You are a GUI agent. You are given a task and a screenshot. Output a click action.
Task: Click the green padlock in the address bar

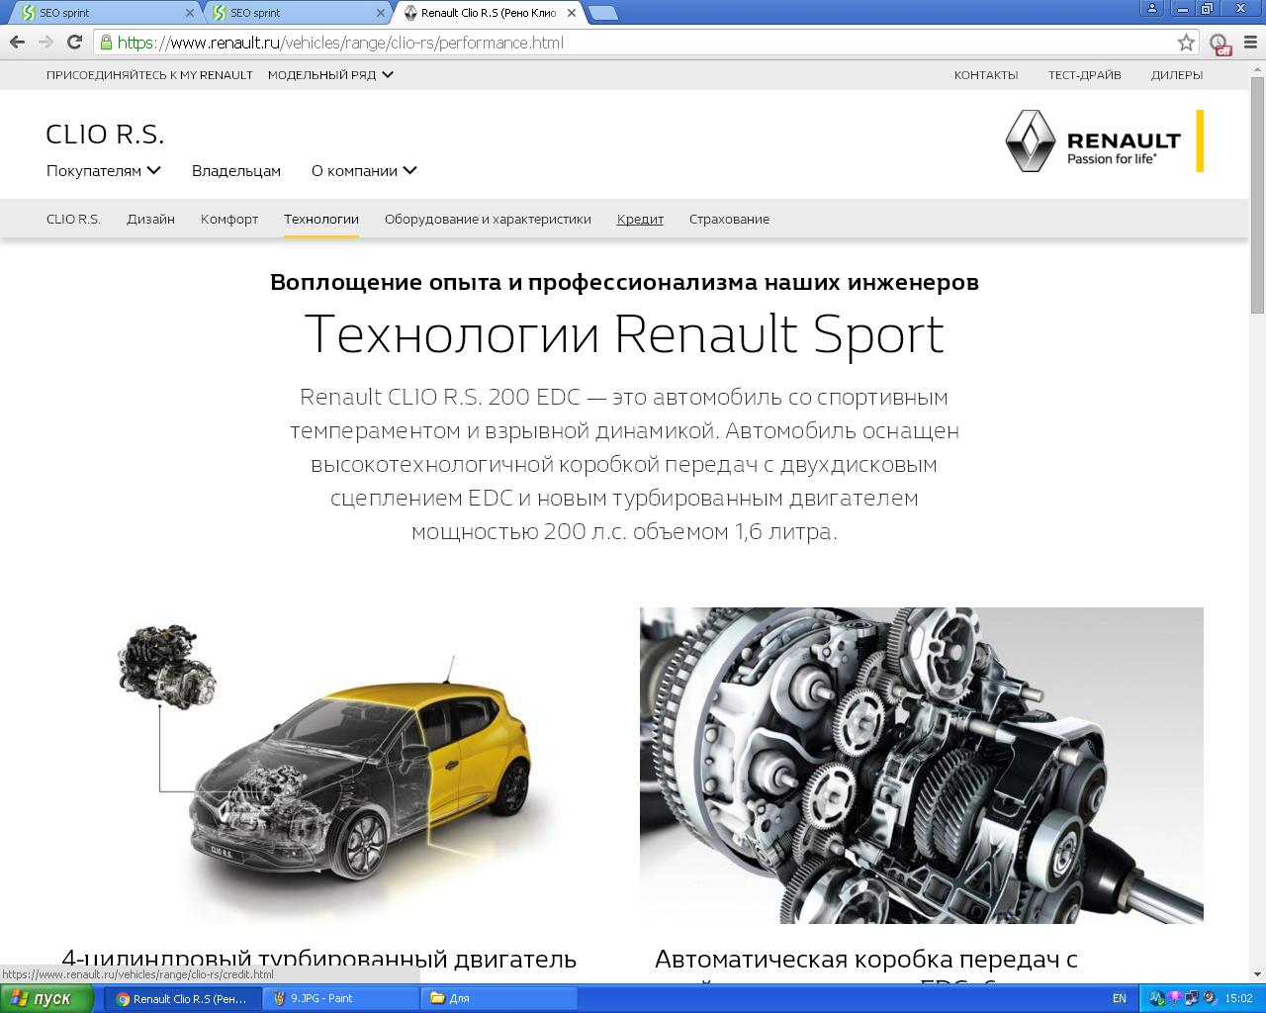(106, 43)
